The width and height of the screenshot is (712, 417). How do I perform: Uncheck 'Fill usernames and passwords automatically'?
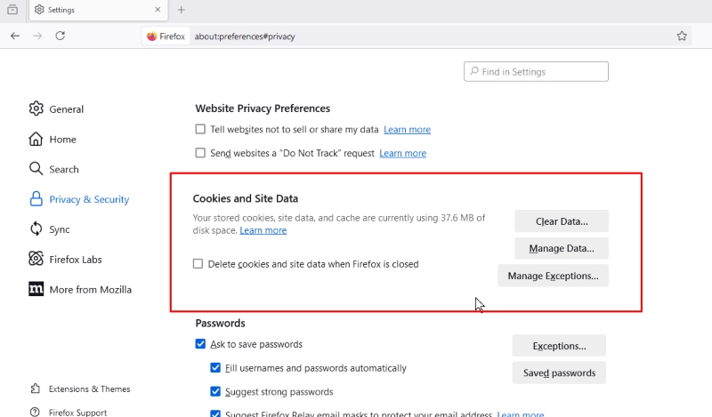point(215,367)
